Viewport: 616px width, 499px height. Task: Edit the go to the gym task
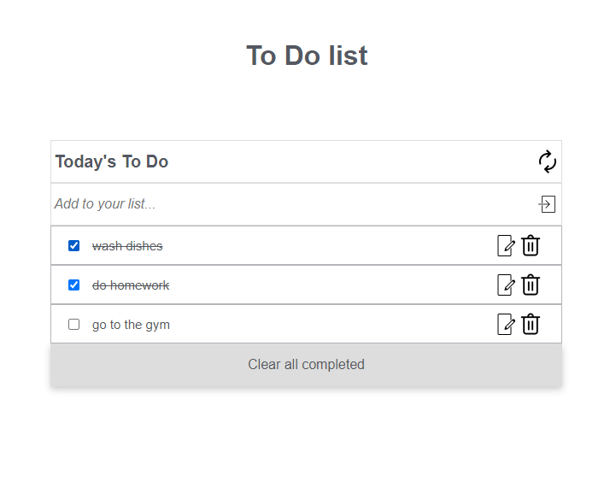coord(506,324)
